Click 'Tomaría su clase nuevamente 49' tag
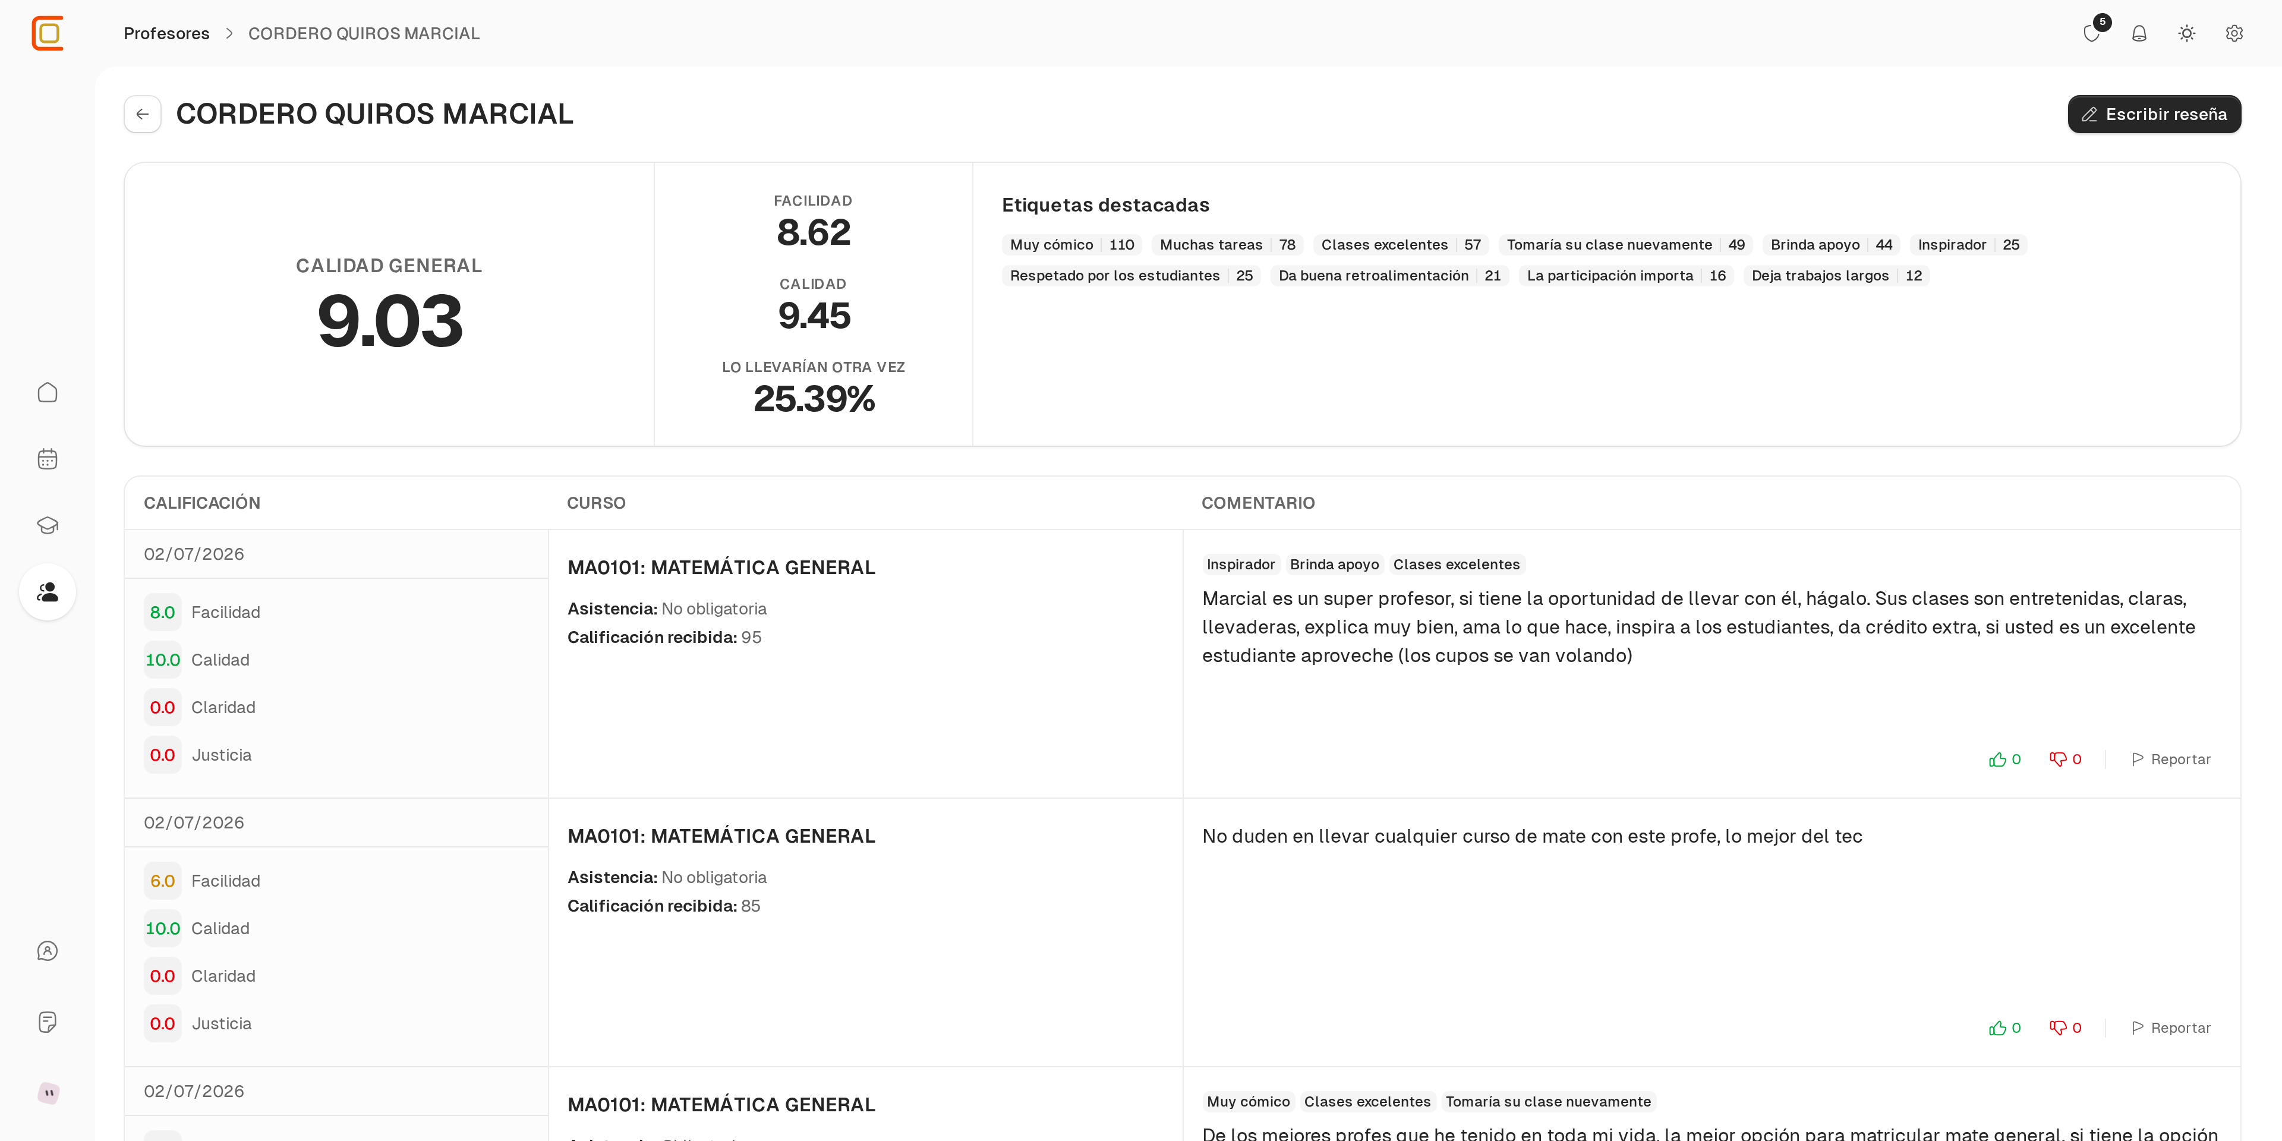The image size is (2282, 1141). pyautogui.click(x=1625, y=244)
